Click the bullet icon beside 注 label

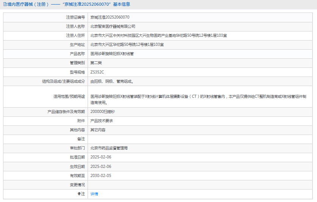[x=79, y=194]
